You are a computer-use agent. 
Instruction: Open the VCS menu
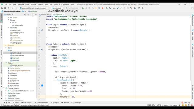pos(60,5)
